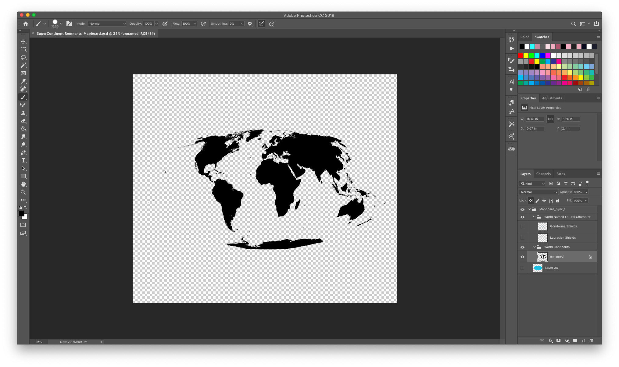Switch to the Channels tab
The width and height of the screenshot is (619, 367).
point(543,174)
